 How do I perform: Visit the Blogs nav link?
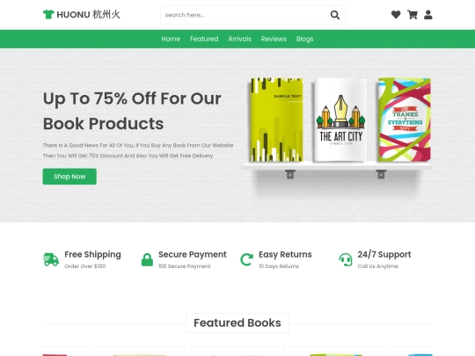(304, 39)
